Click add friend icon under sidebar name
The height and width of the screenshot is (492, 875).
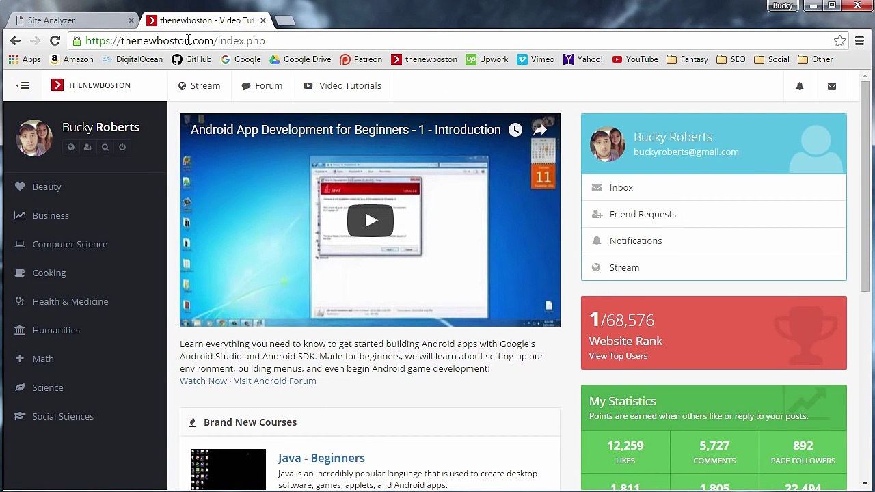tap(88, 147)
